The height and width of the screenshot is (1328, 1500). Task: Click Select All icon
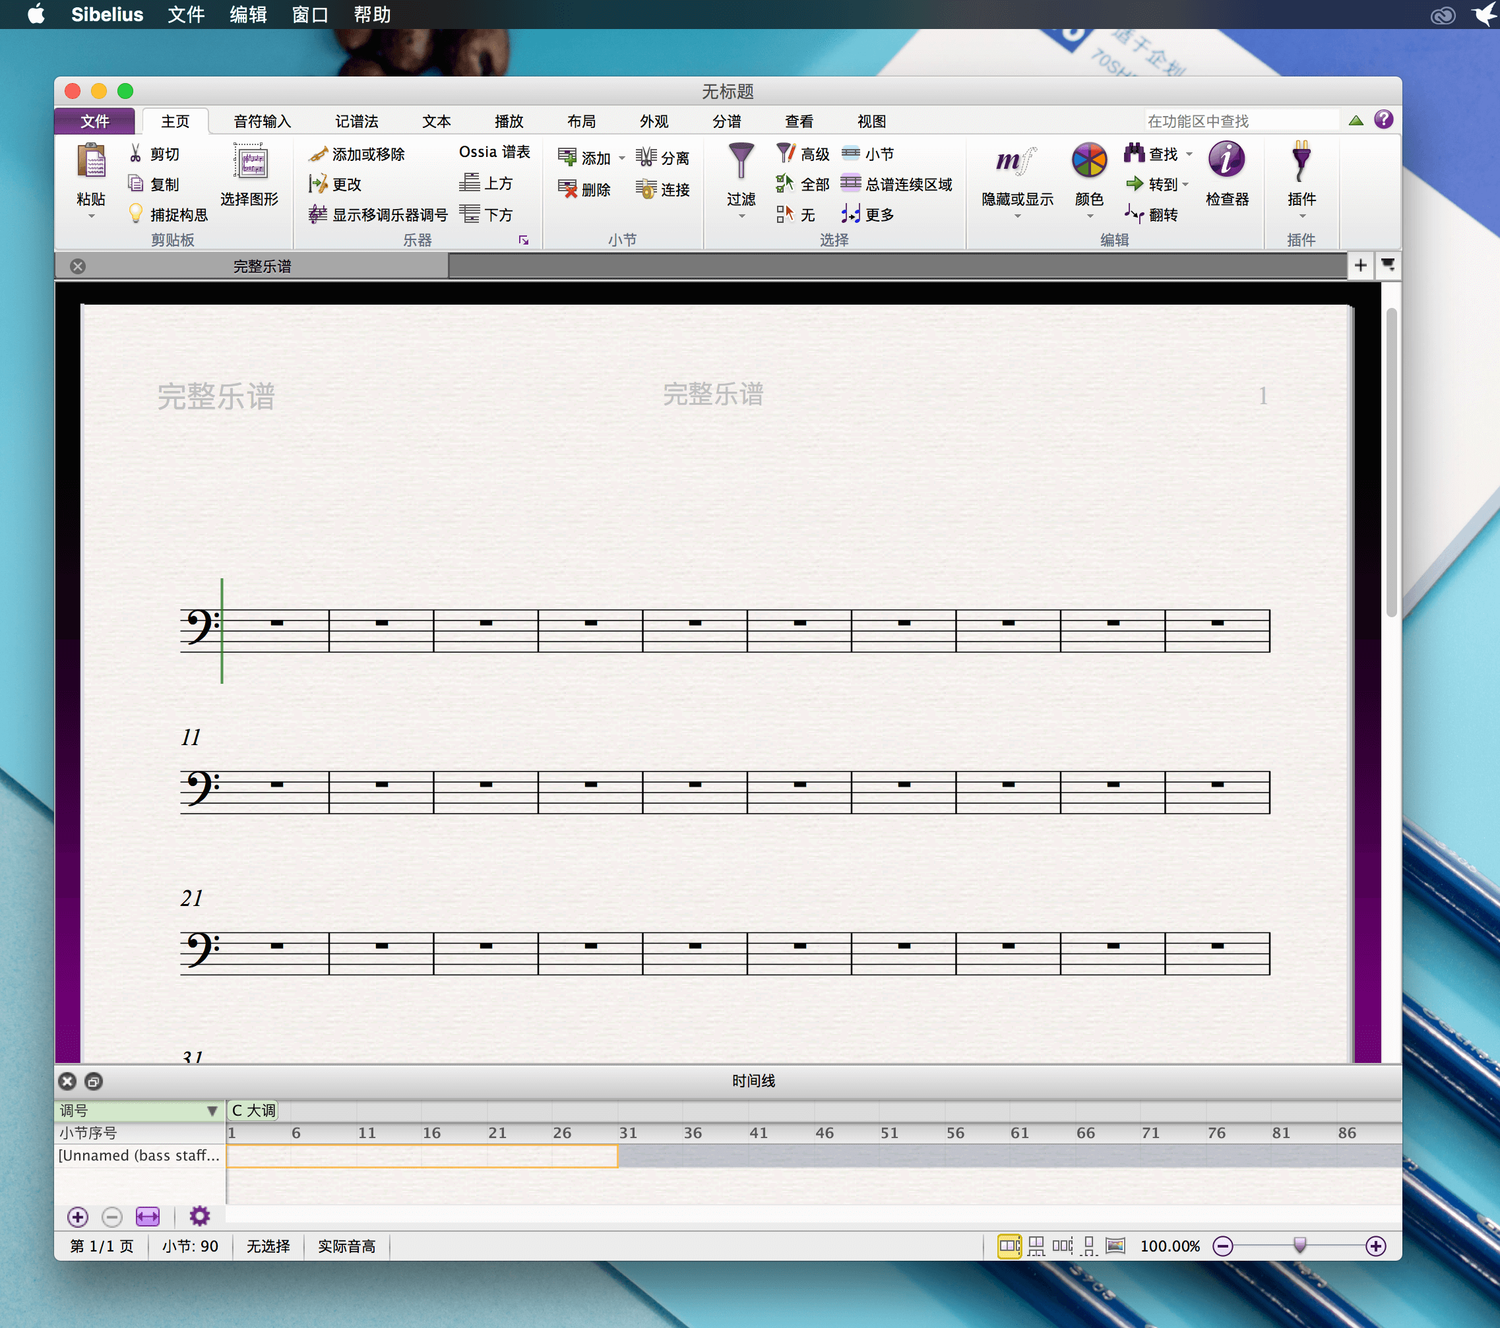coord(785,183)
